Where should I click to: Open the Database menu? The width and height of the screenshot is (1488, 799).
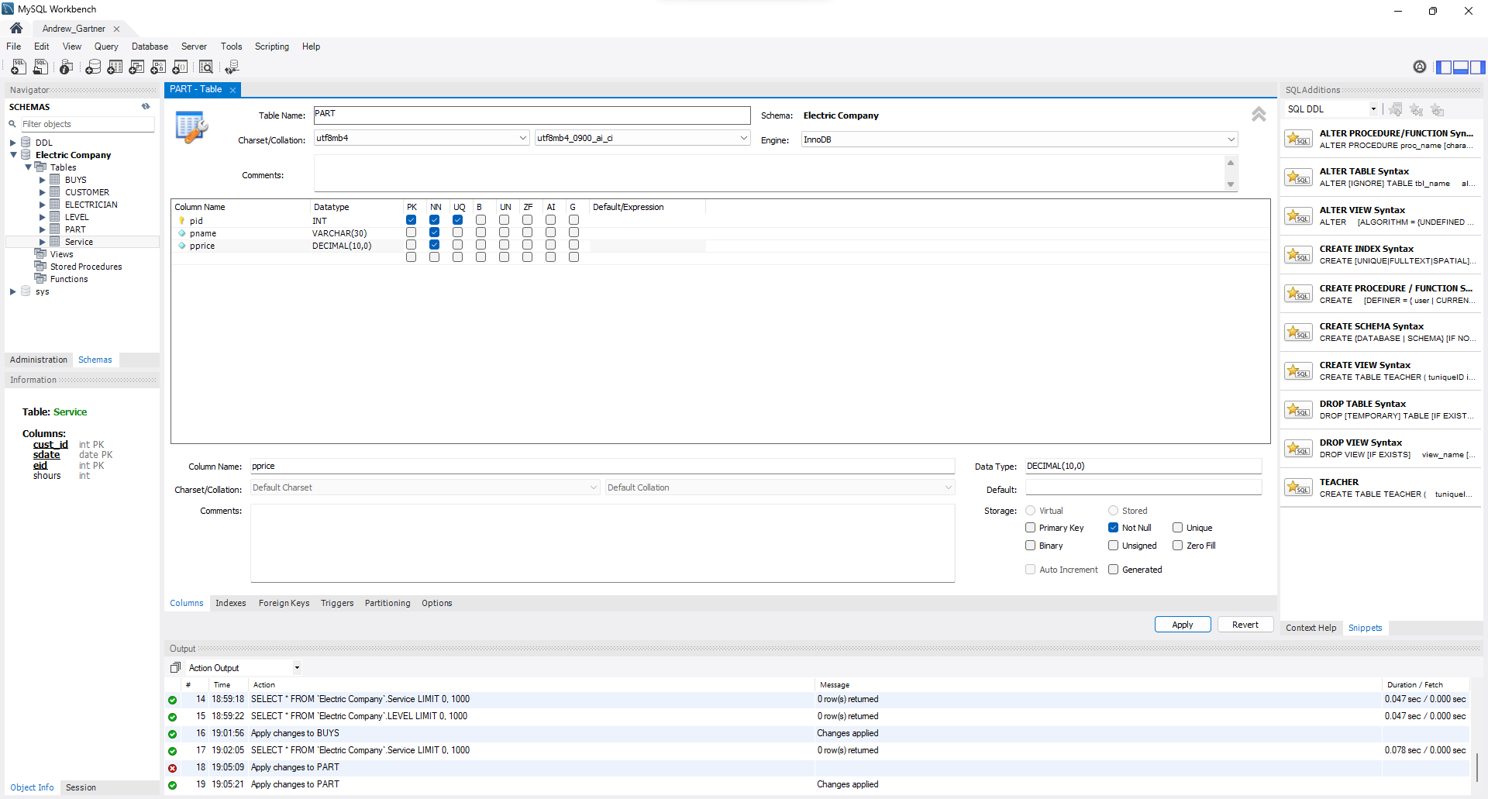coord(150,46)
